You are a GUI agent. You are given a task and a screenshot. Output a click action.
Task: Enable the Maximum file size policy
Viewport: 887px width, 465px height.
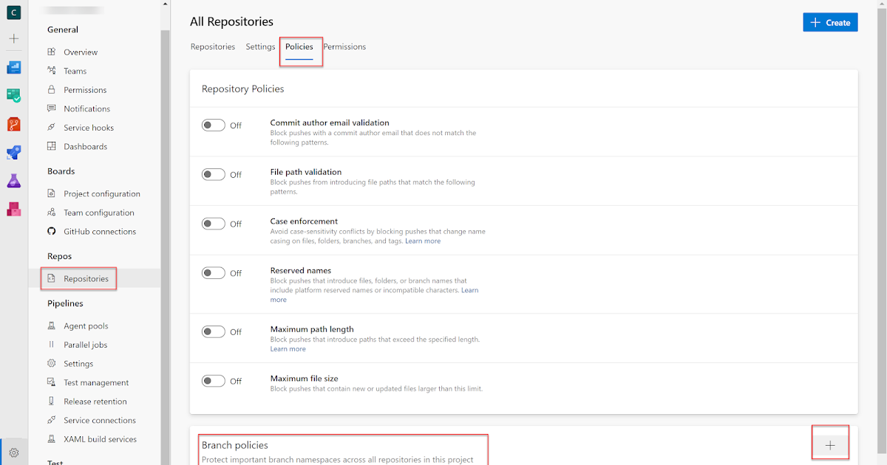point(213,381)
